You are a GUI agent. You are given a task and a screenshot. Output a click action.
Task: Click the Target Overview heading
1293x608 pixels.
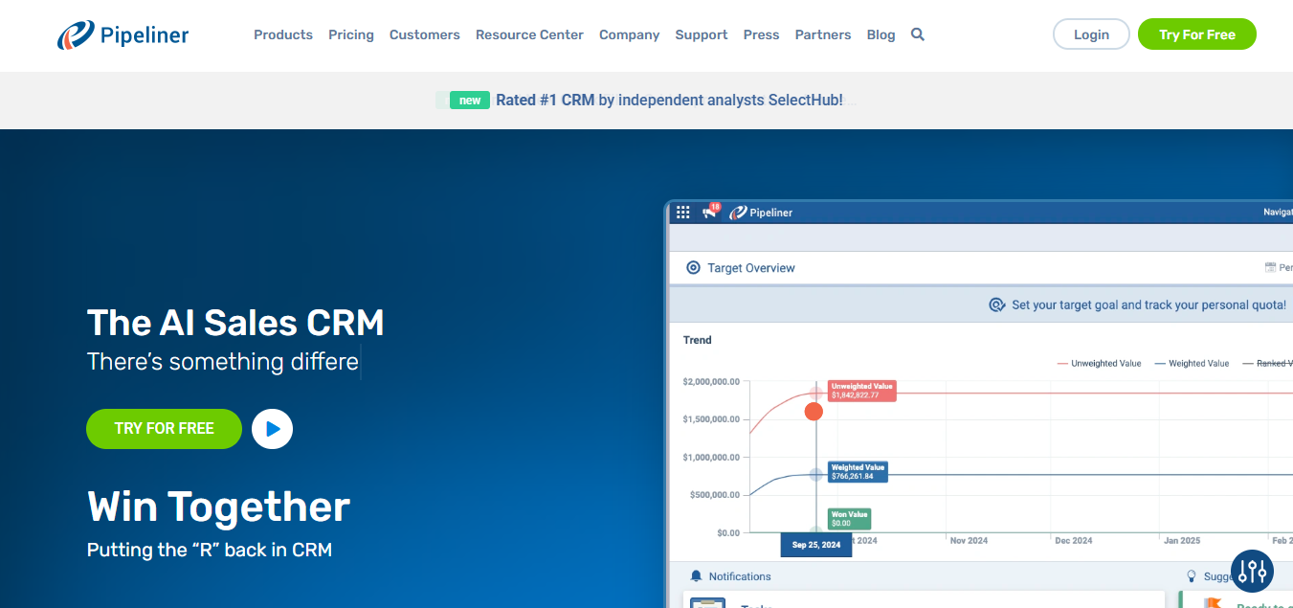[751, 268]
